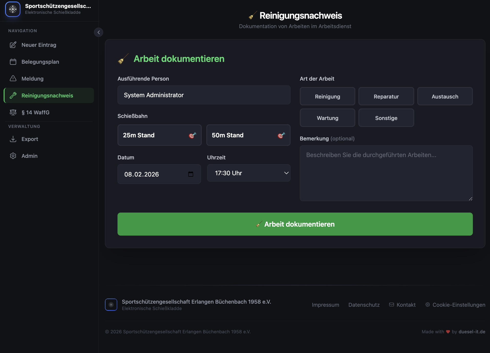Open the Uhrzeit time dropdown

pos(249,173)
